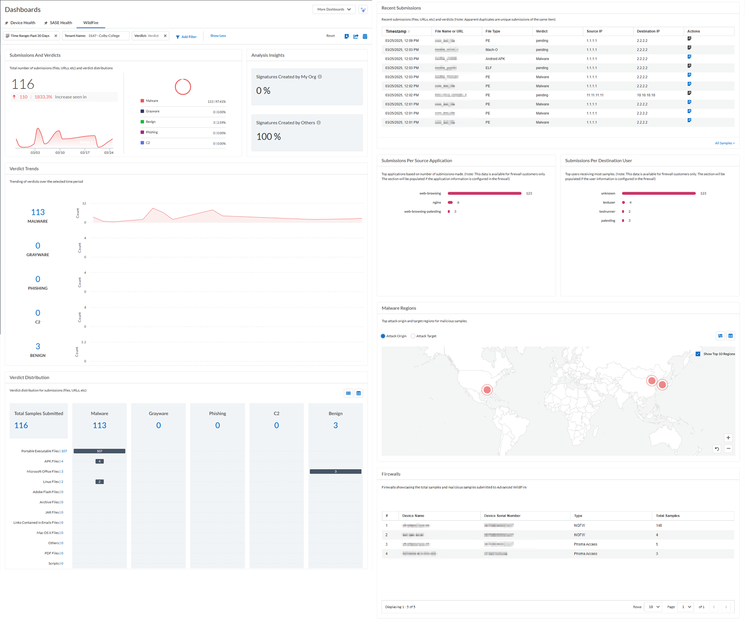Image resolution: width=745 pixels, height=619 pixels.
Task: Clear the Verdict filter
Action: pos(165,36)
